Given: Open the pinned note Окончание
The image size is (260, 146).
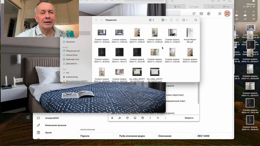Looking at the screenshot, I should [174, 136].
